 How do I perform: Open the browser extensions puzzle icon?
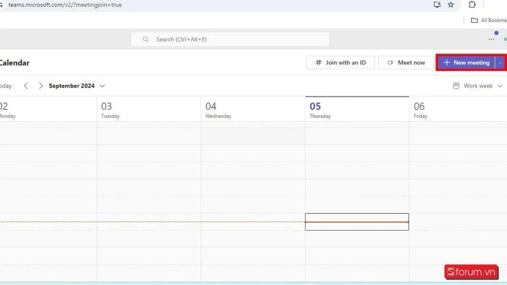coord(472,4)
